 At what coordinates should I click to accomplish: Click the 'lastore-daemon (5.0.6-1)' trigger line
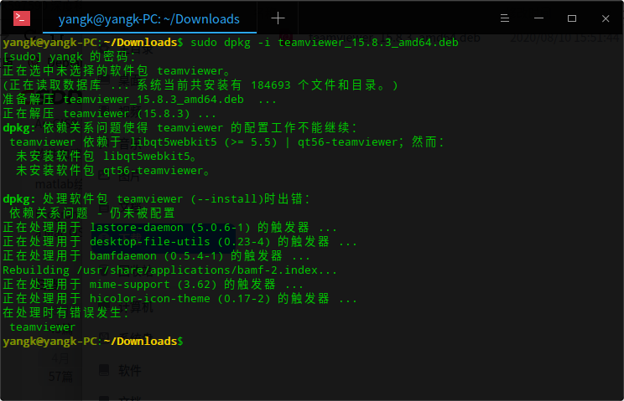pyautogui.click(x=169, y=228)
